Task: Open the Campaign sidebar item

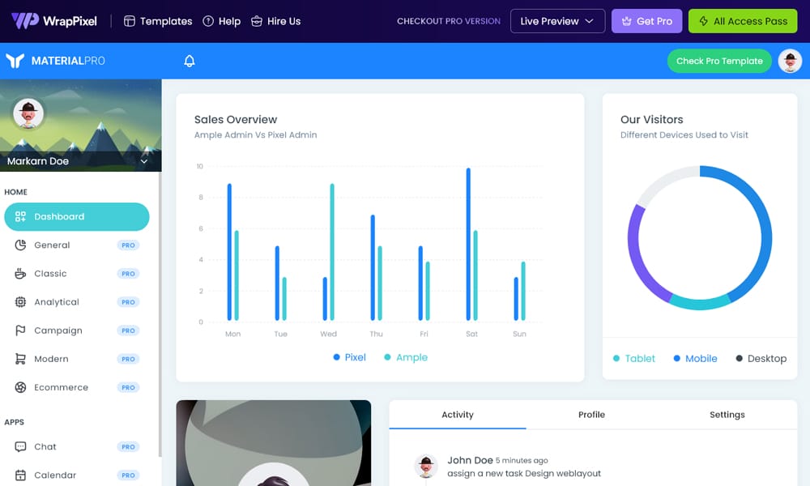Action: 76,330
